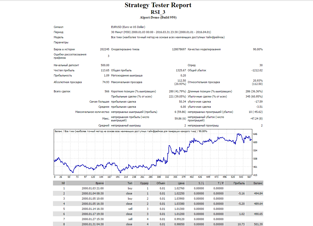Click the 30 Минут (M30) period value
The height and width of the screenshot is (226, 313).
[x=161, y=32]
